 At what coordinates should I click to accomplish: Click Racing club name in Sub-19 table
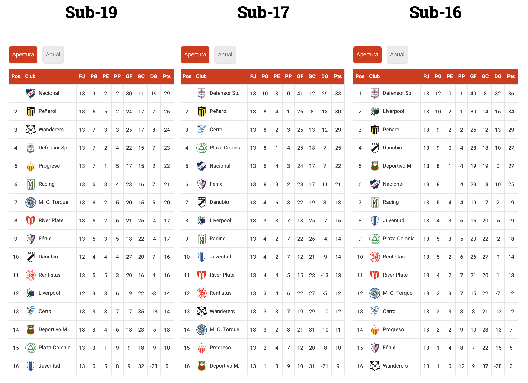pyautogui.click(x=47, y=184)
